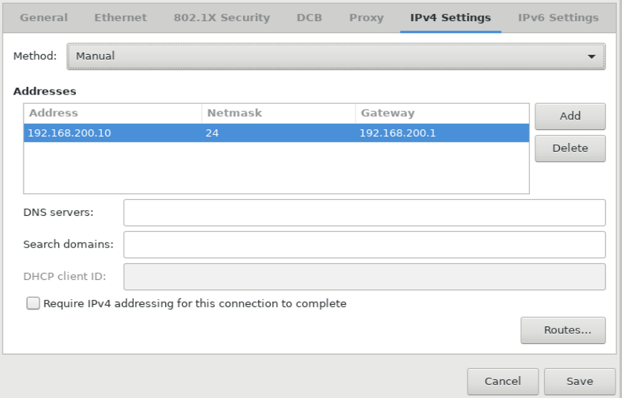Click the Add address button

570,116
